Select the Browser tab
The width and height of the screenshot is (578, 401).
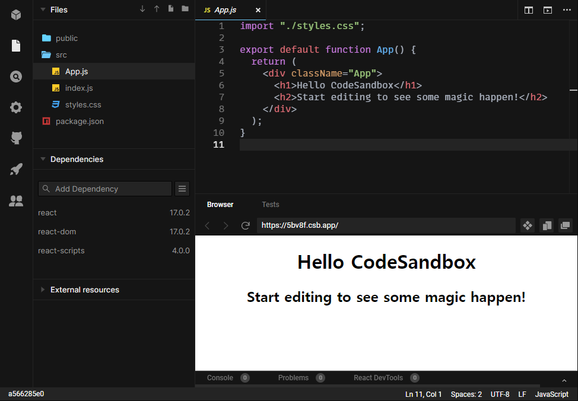(x=220, y=205)
